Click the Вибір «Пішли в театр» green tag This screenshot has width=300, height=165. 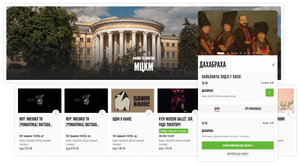(173, 131)
